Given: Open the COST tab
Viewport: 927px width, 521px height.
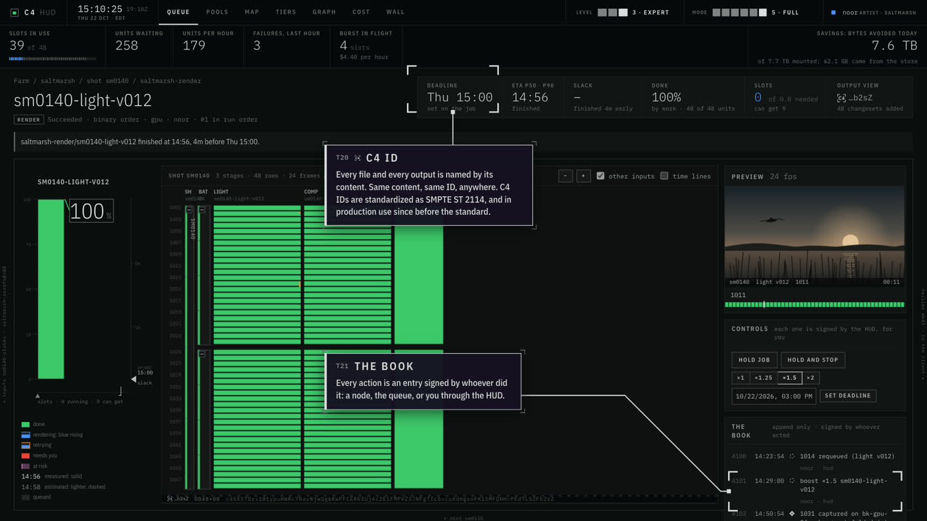Looking at the screenshot, I should coord(361,12).
